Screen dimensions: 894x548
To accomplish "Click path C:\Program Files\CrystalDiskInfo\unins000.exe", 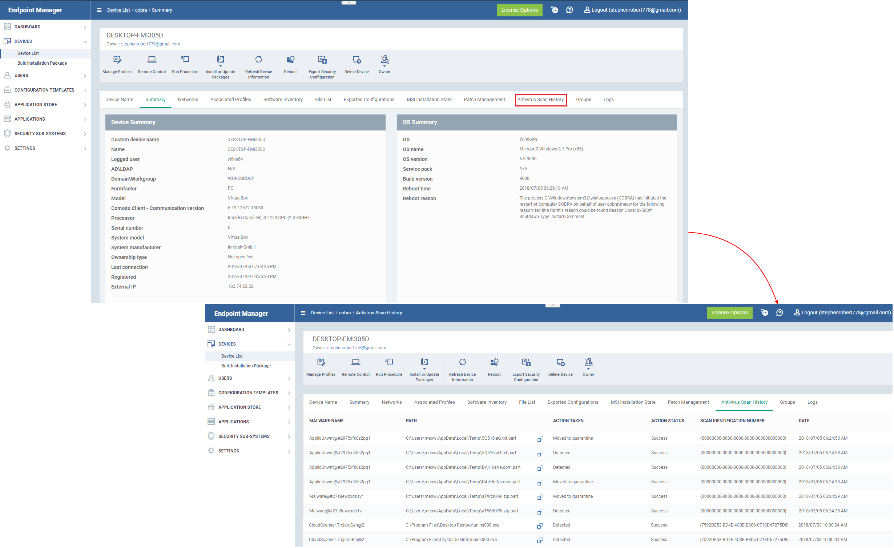I will click(451, 540).
